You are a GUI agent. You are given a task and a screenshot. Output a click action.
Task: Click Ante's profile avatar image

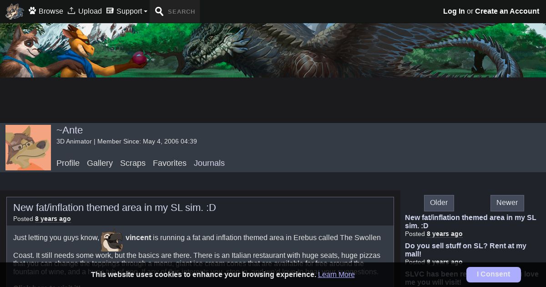point(28,148)
